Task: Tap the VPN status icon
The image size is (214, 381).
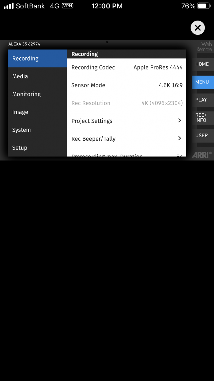Action: pos(67,6)
